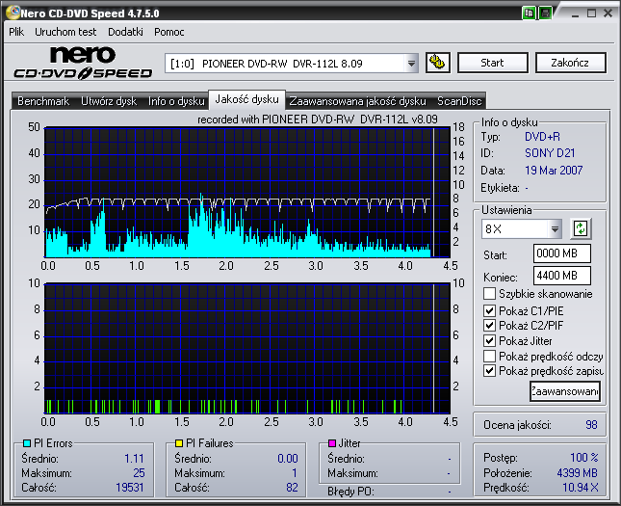Click PI Errors average value 1.11
Screen dimensions: 621x506
(x=134, y=459)
